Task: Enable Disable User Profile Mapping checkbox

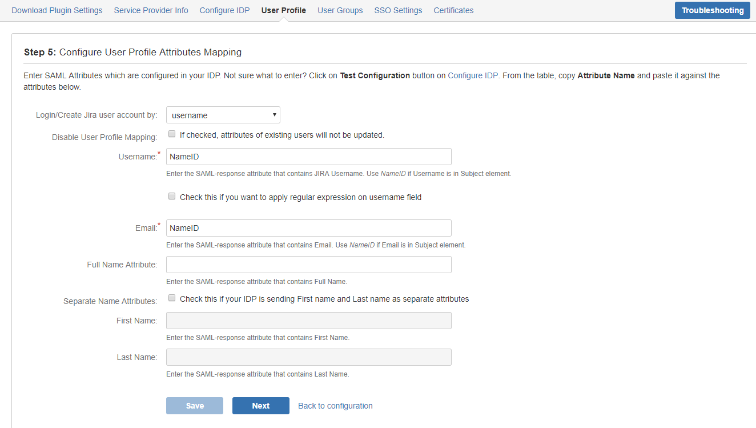Action: click(x=172, y=134)
